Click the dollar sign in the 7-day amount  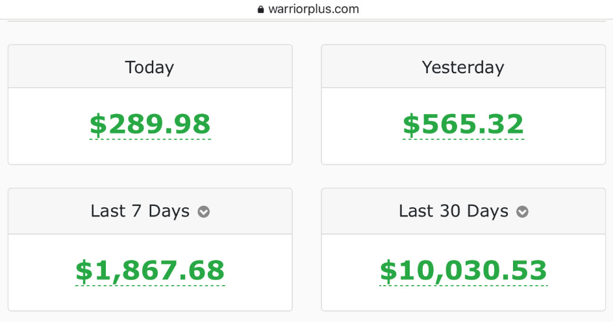[84, 271]
